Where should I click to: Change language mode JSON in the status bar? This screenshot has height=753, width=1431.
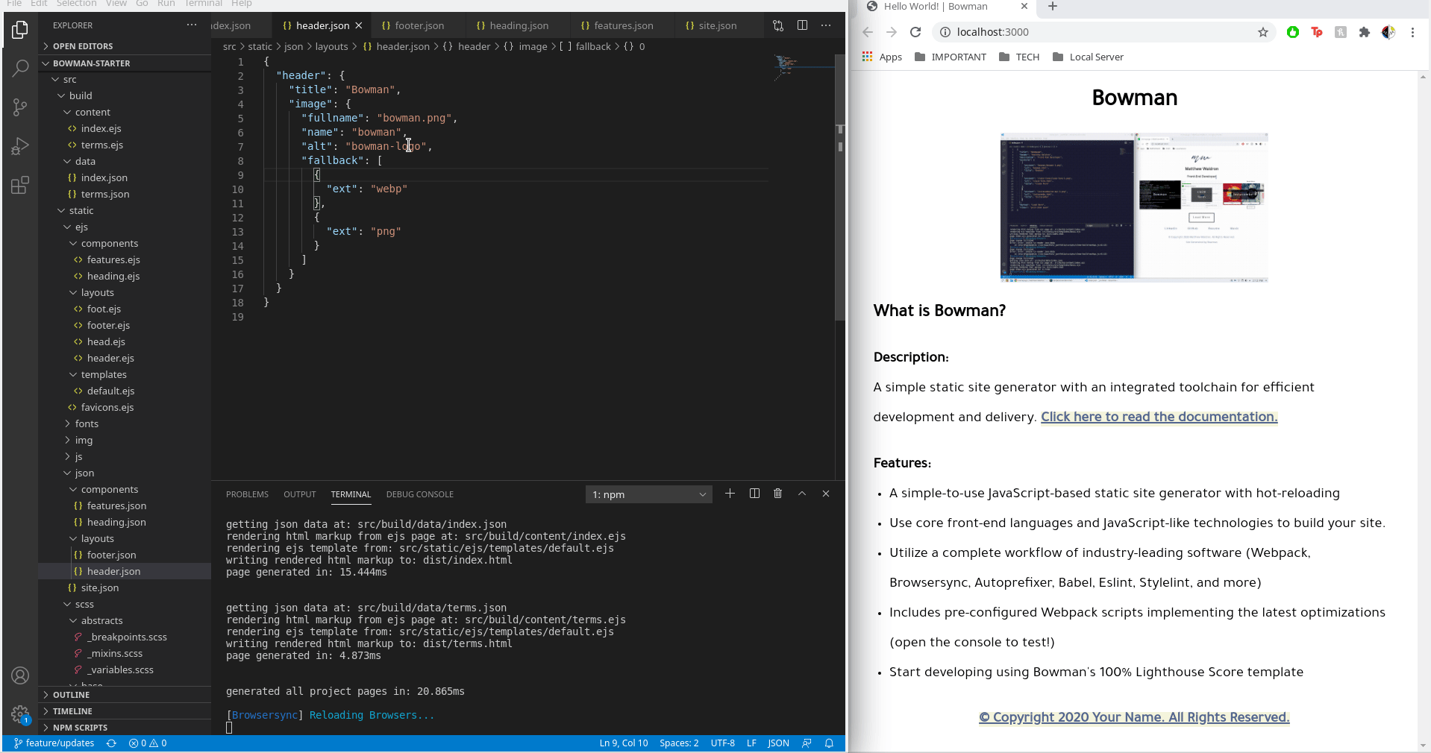(778, 743)
